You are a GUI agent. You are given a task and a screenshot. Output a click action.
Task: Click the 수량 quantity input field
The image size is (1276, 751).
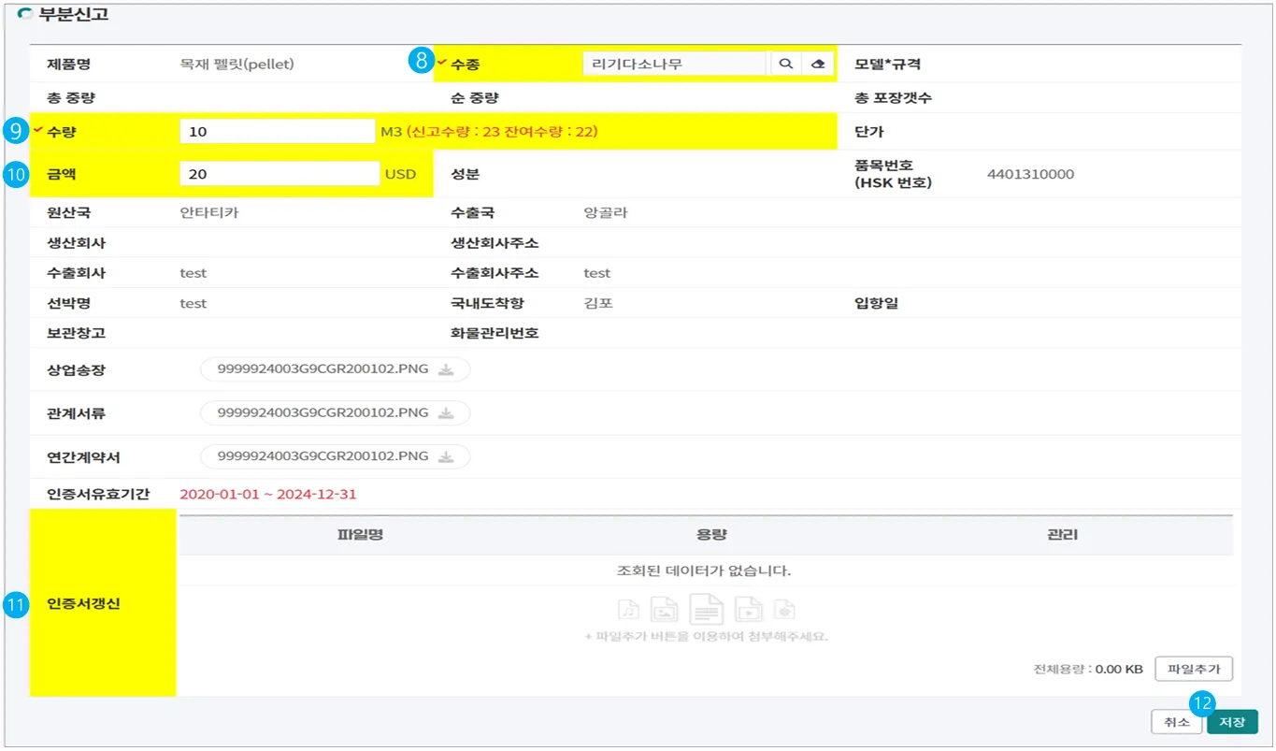277,132
